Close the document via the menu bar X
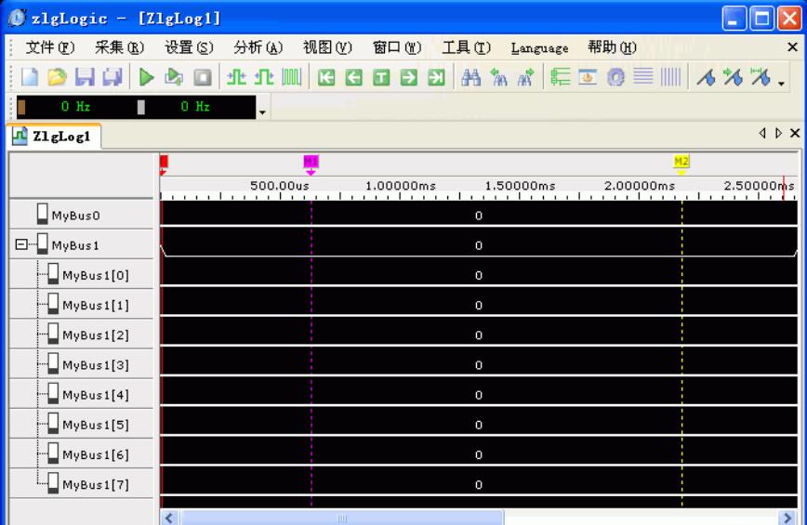 (792, 47)
